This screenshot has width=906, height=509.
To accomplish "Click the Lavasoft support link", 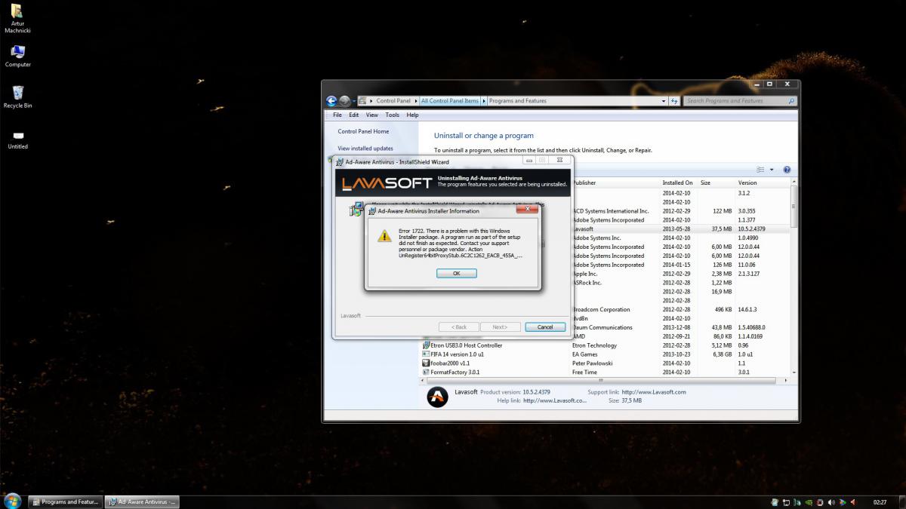I will (x=652, y=392).
